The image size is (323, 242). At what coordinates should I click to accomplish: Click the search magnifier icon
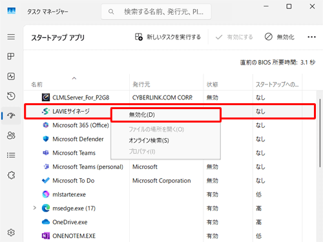(x=111, y=12)
